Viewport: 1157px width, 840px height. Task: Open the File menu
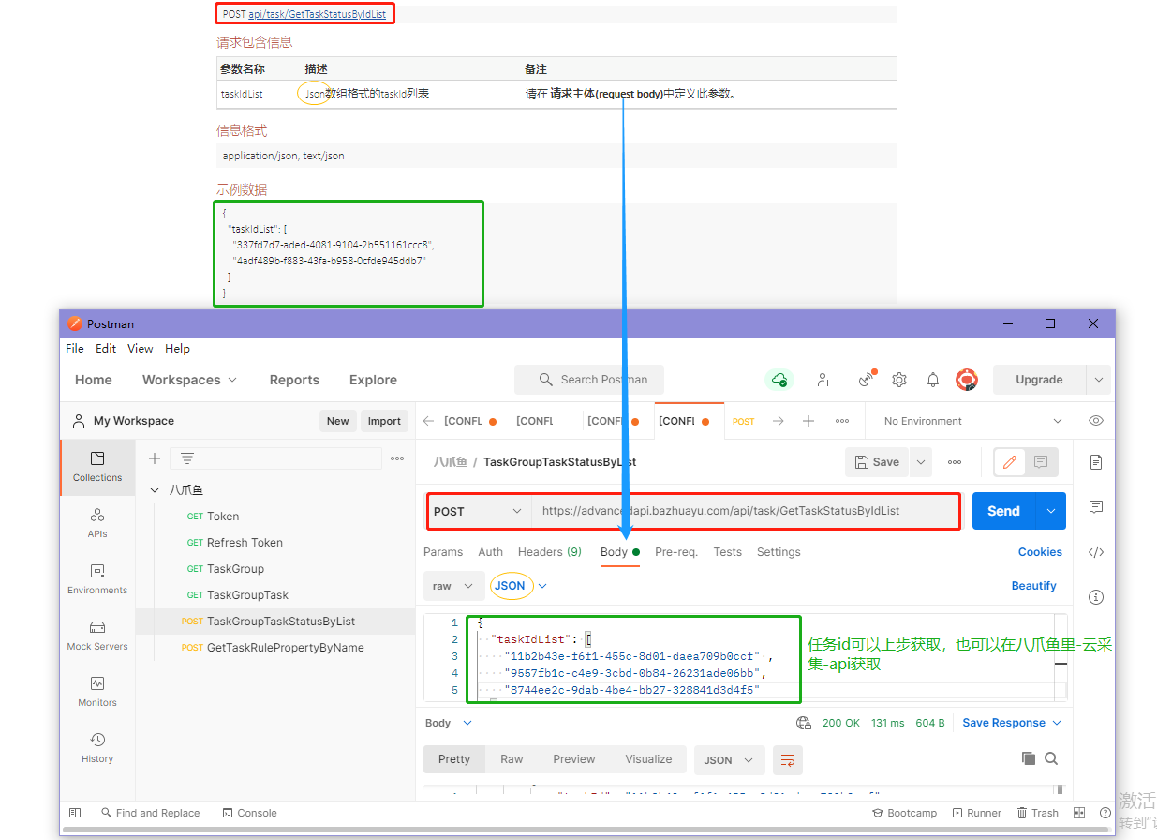[75, 348]
